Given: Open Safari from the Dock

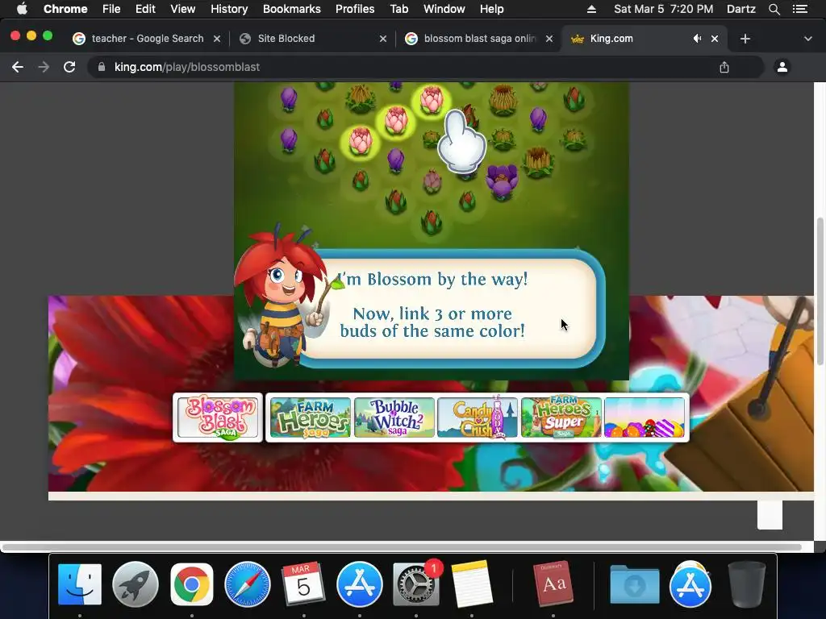Looking at the screenshot, I should tap(248, 584).
